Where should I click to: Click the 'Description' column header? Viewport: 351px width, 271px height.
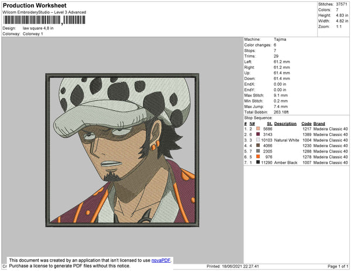coord(285,124)
